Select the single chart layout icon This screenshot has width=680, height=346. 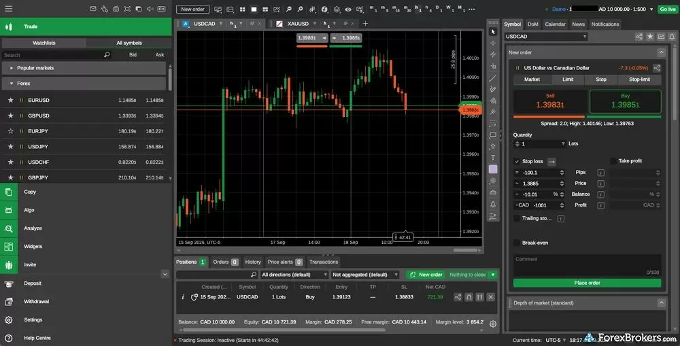254,9
